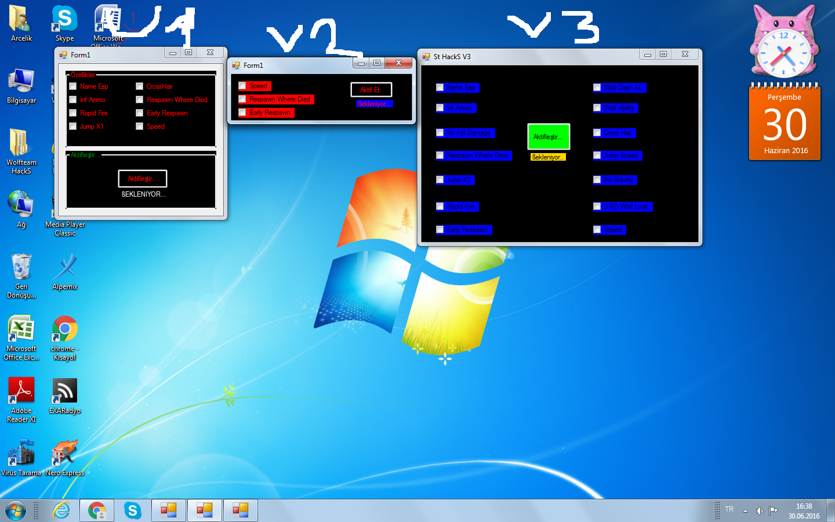Launch the Skype desktop shortcut
Image resolution: width=835 pixels, height=522 pixels.
(64, 24)
